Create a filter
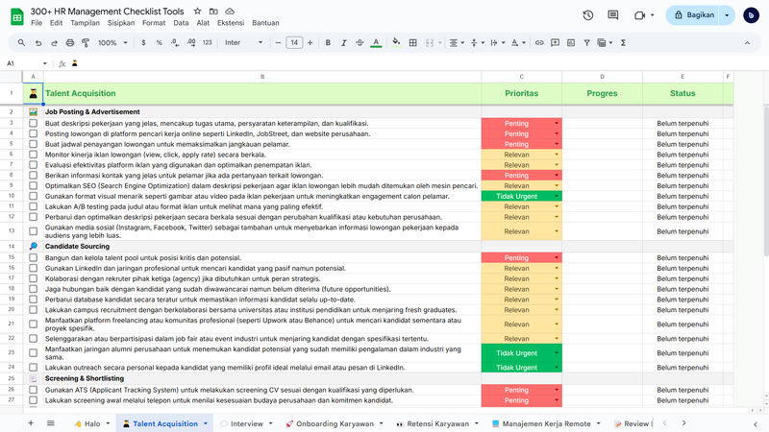The image size is (769, 432). [x=586, y=43]
